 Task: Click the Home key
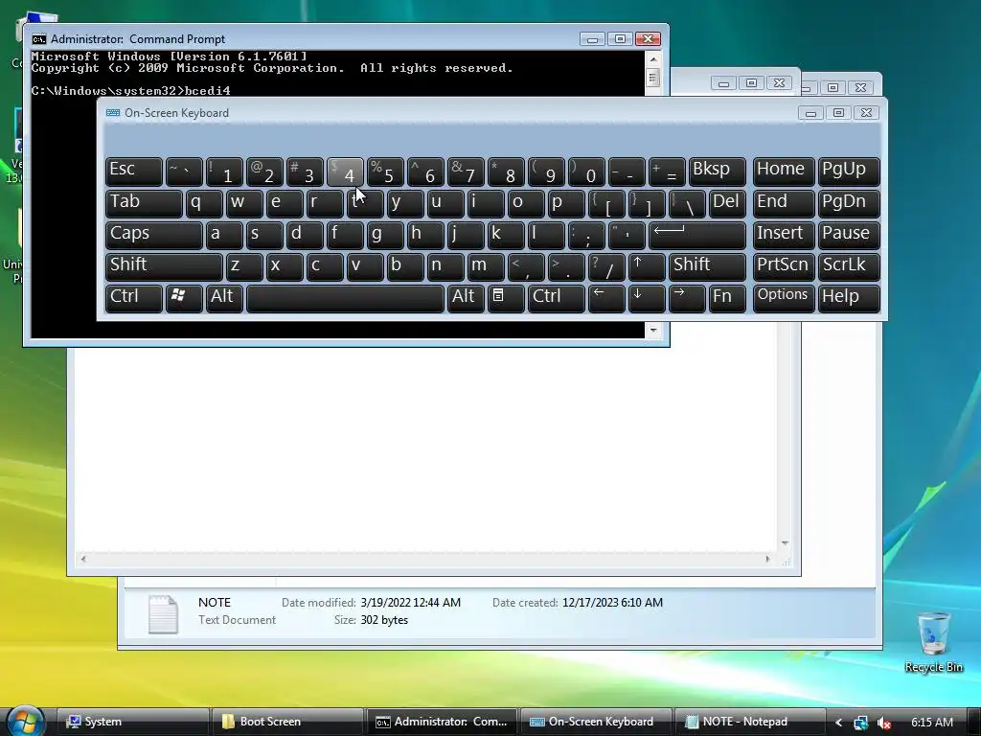point(784,171)
